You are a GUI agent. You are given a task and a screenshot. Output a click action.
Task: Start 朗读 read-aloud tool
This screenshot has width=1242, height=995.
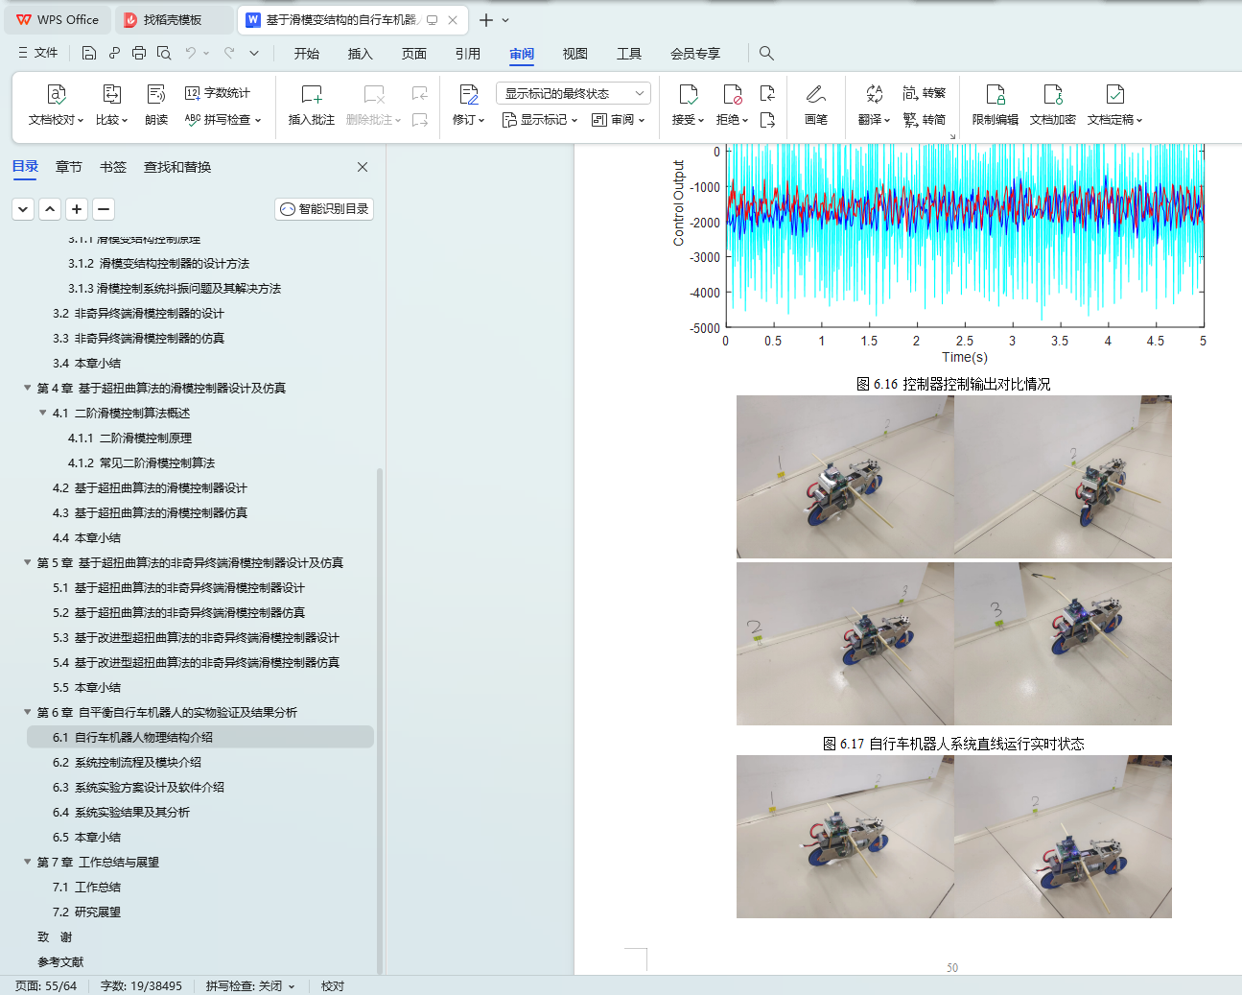pyautogui.click(x=156, y=105)
